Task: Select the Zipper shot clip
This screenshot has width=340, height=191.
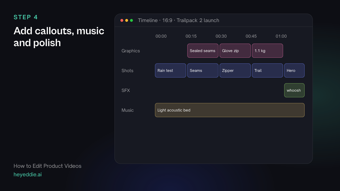Action: click(235, 70)
